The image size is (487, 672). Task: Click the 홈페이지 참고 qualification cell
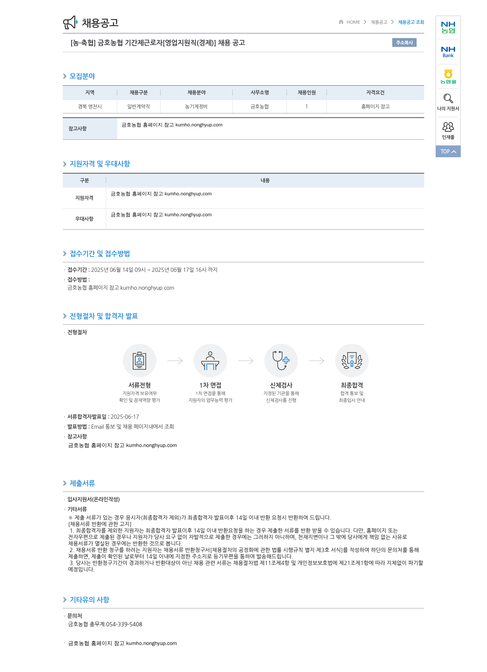pos(375,107)
